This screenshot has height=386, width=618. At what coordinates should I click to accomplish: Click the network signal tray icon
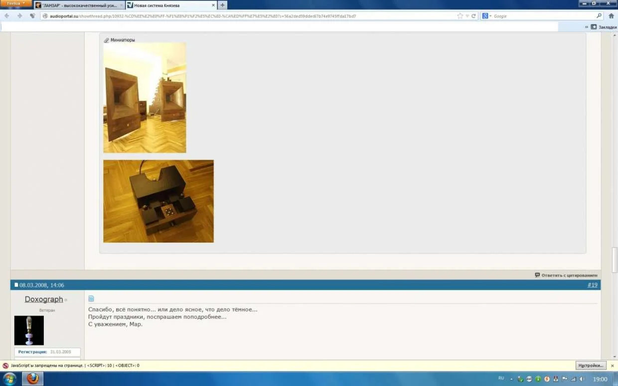click(x=573, y=379)
